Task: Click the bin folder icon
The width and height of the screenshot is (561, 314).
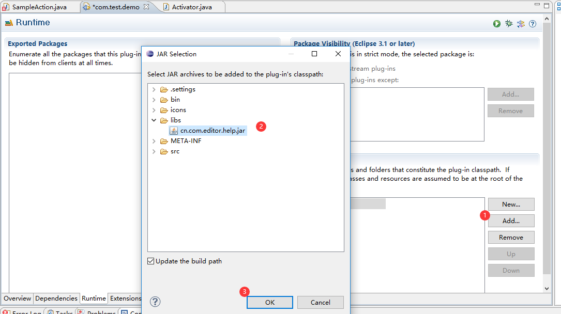Action: click(x=164, y=100)
